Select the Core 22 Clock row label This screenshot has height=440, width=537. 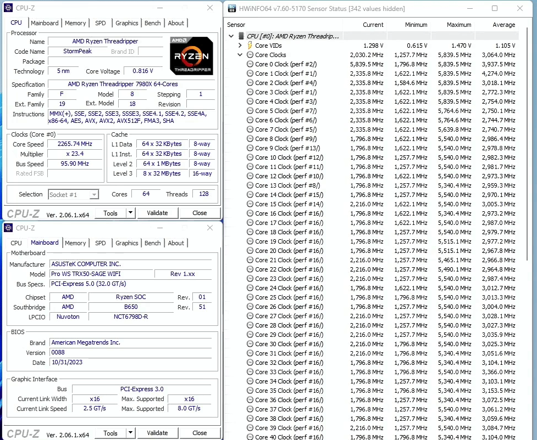coord(289,269)
